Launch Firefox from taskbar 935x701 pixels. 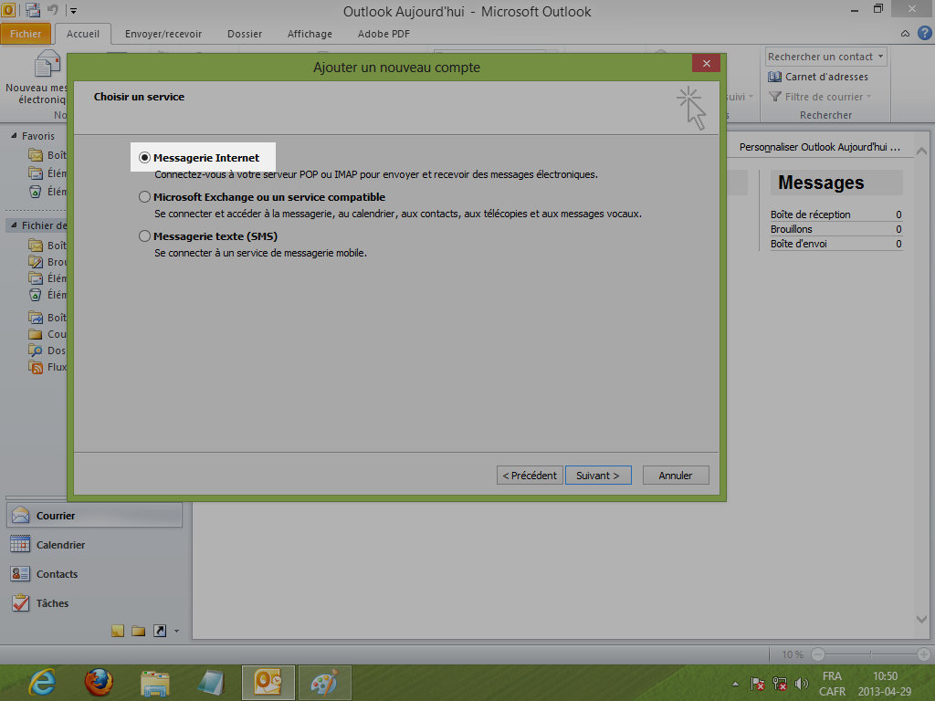tap(99, 683)
